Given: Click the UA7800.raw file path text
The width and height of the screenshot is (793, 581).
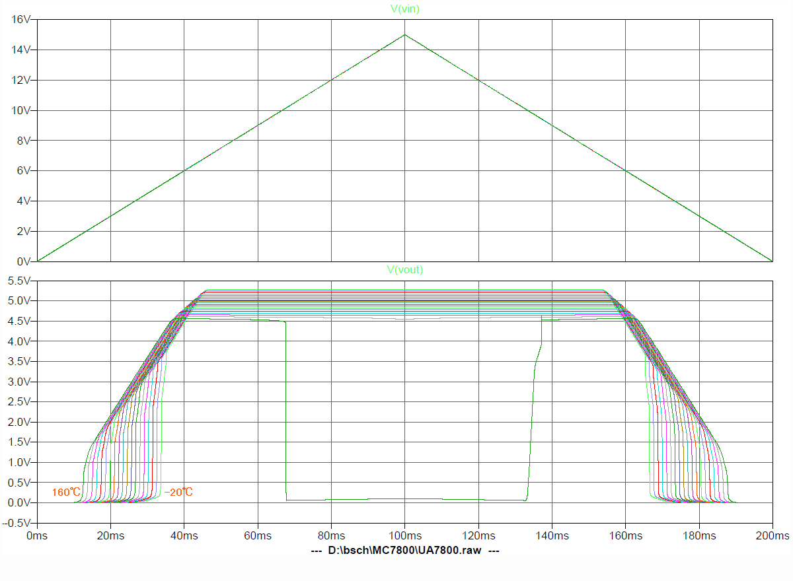Looking at the screenshot, I should click(x=405, y=550).
